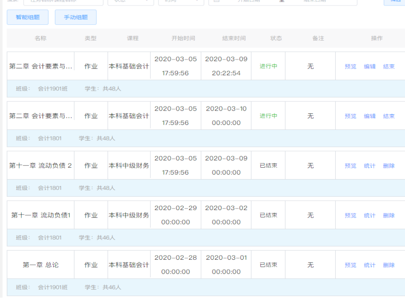Click the 状态 column header
Screen dimensions: 405x298
(276, 38)
